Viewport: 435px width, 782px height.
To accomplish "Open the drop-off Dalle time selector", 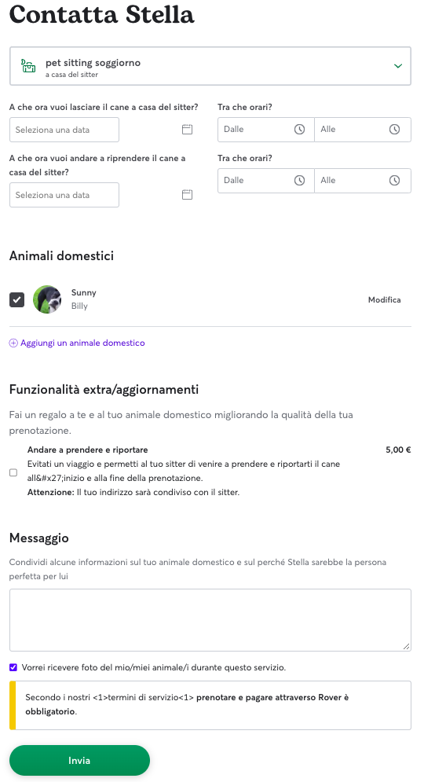I will click(x=266, y=130).
